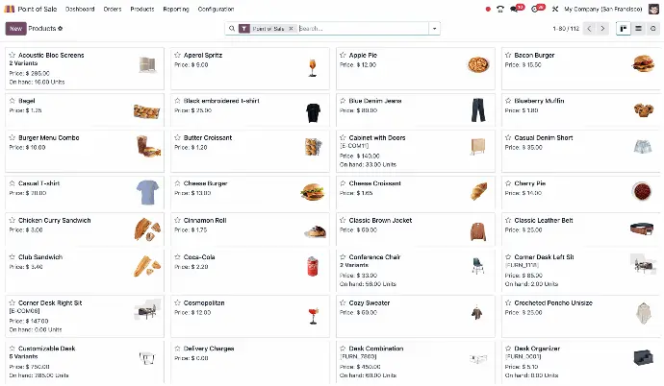Open the Point of Sale home icon
Viewport: 664px width, 386px height.
point(10,9)
